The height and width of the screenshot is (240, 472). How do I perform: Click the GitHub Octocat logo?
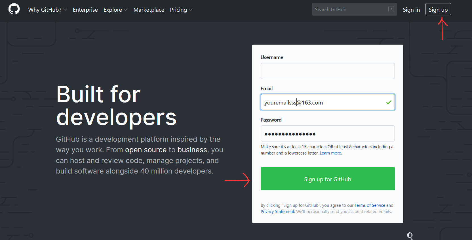tap(14, 9)
